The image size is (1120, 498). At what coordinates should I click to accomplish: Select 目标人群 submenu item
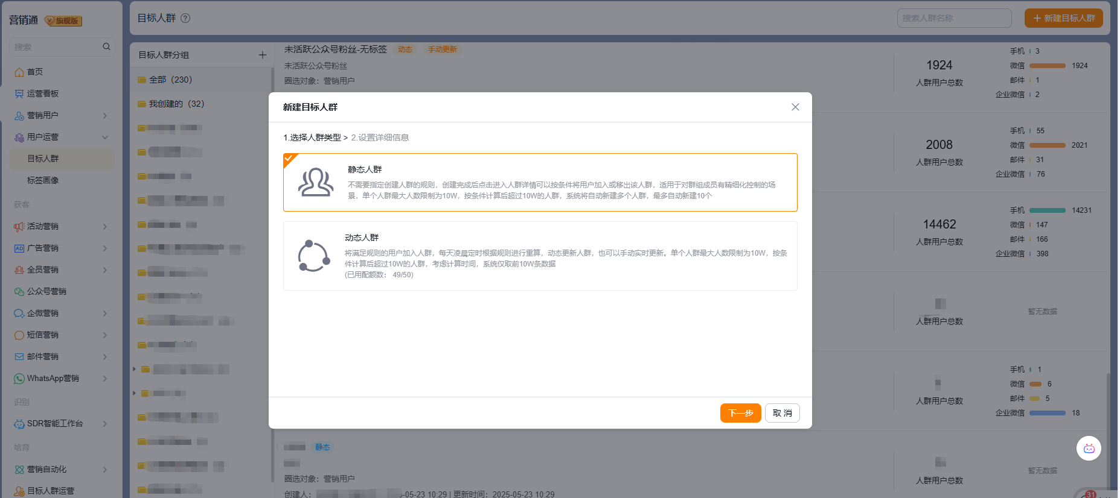point(62,159)
